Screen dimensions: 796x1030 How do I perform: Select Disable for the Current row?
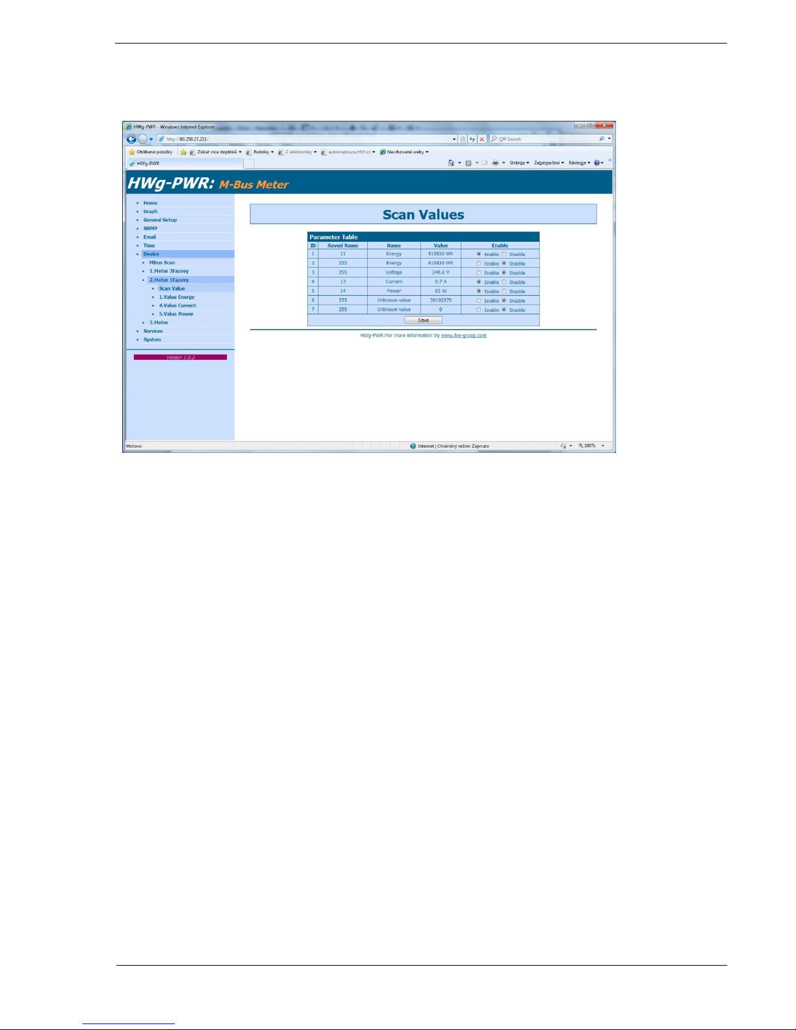click(504, 282)
